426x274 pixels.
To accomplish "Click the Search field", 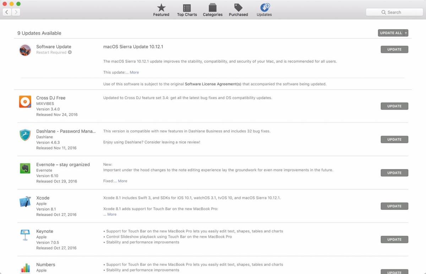I will coord(394,12).
